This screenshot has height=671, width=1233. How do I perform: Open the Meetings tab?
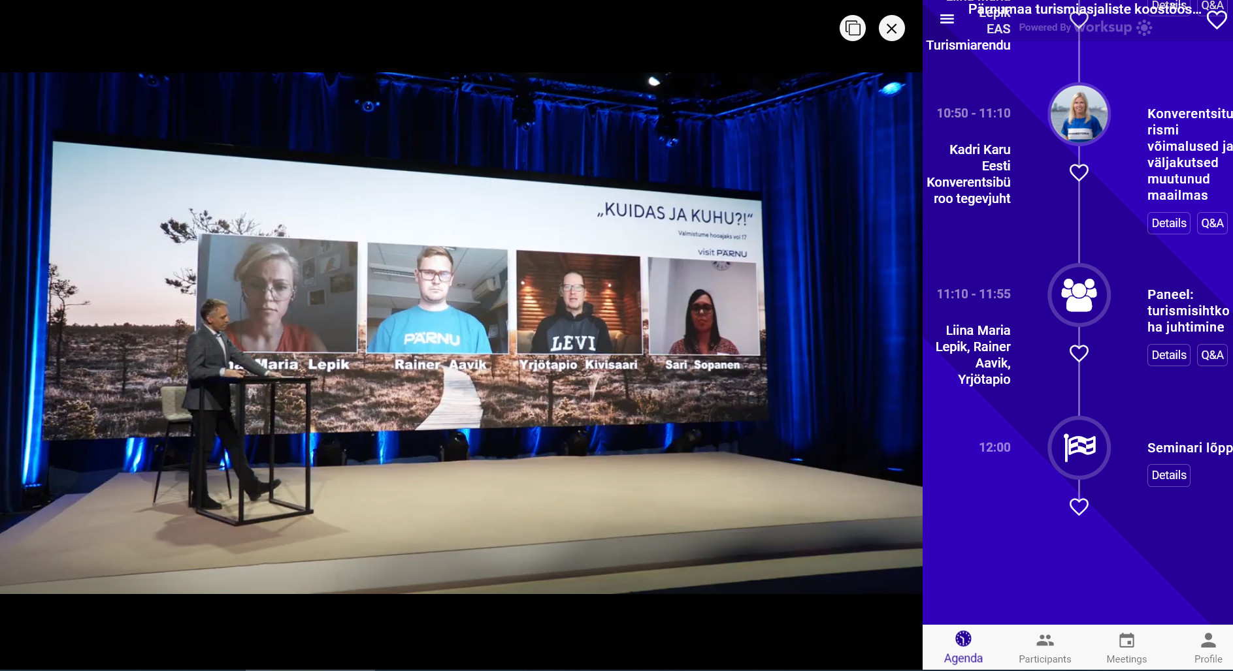point(1126,648)
